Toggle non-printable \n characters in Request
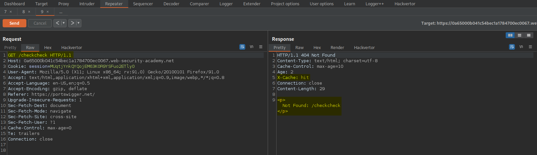The width and height of the screenshot is (537, 155). pos(252,47)
